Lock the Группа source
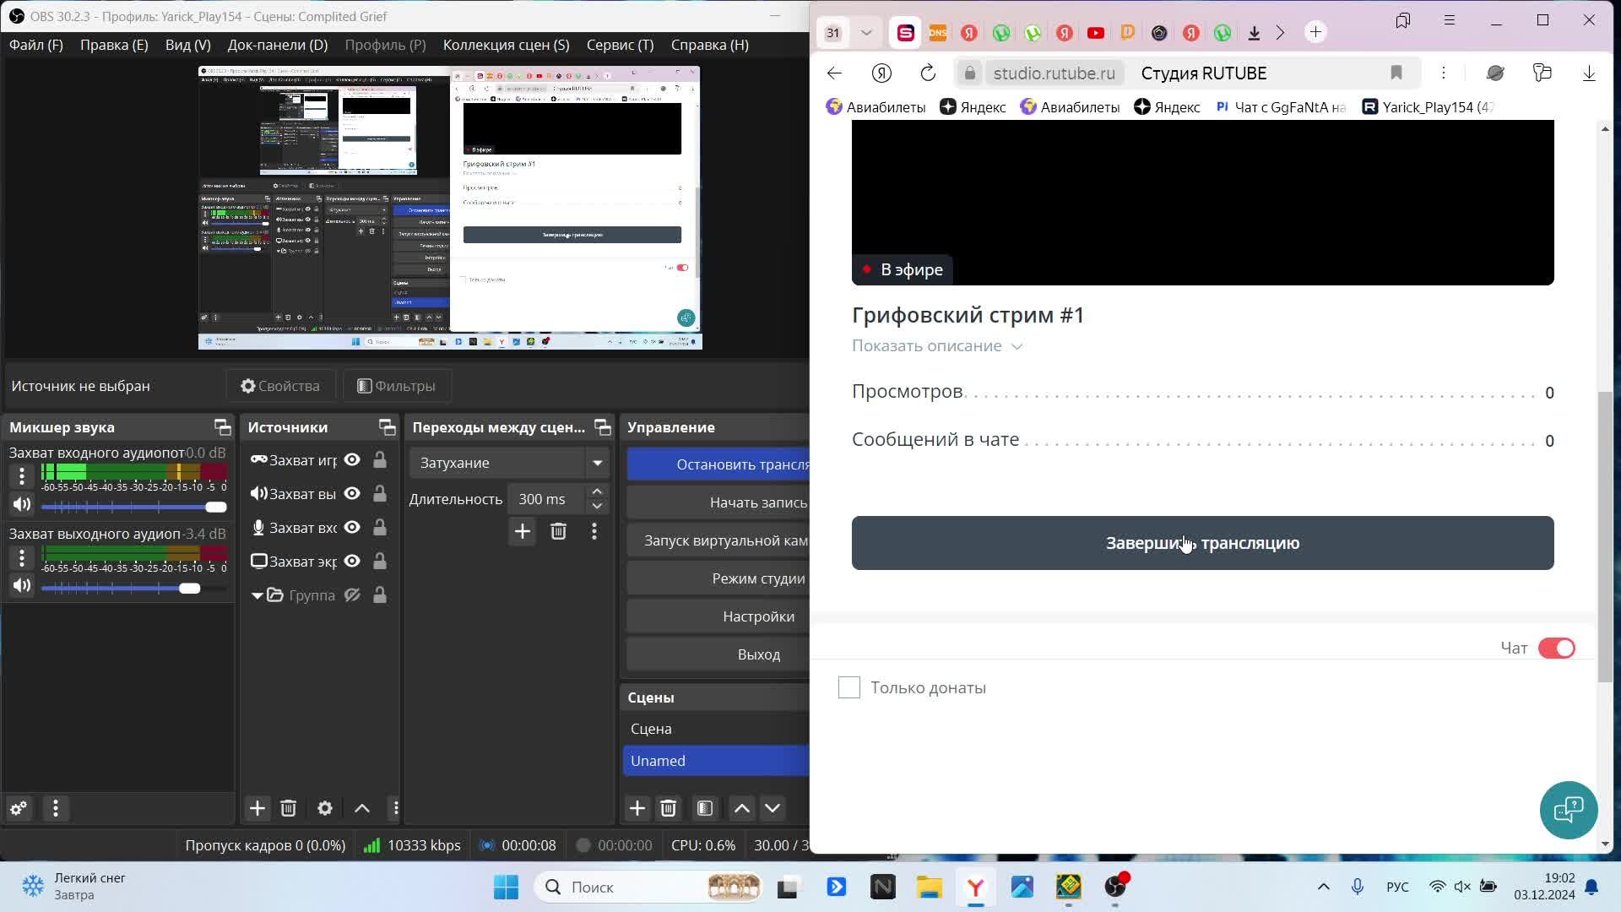 pyautogui.click(x=380, y=594)
